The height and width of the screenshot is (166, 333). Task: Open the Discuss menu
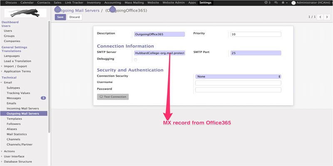point(11,3)
